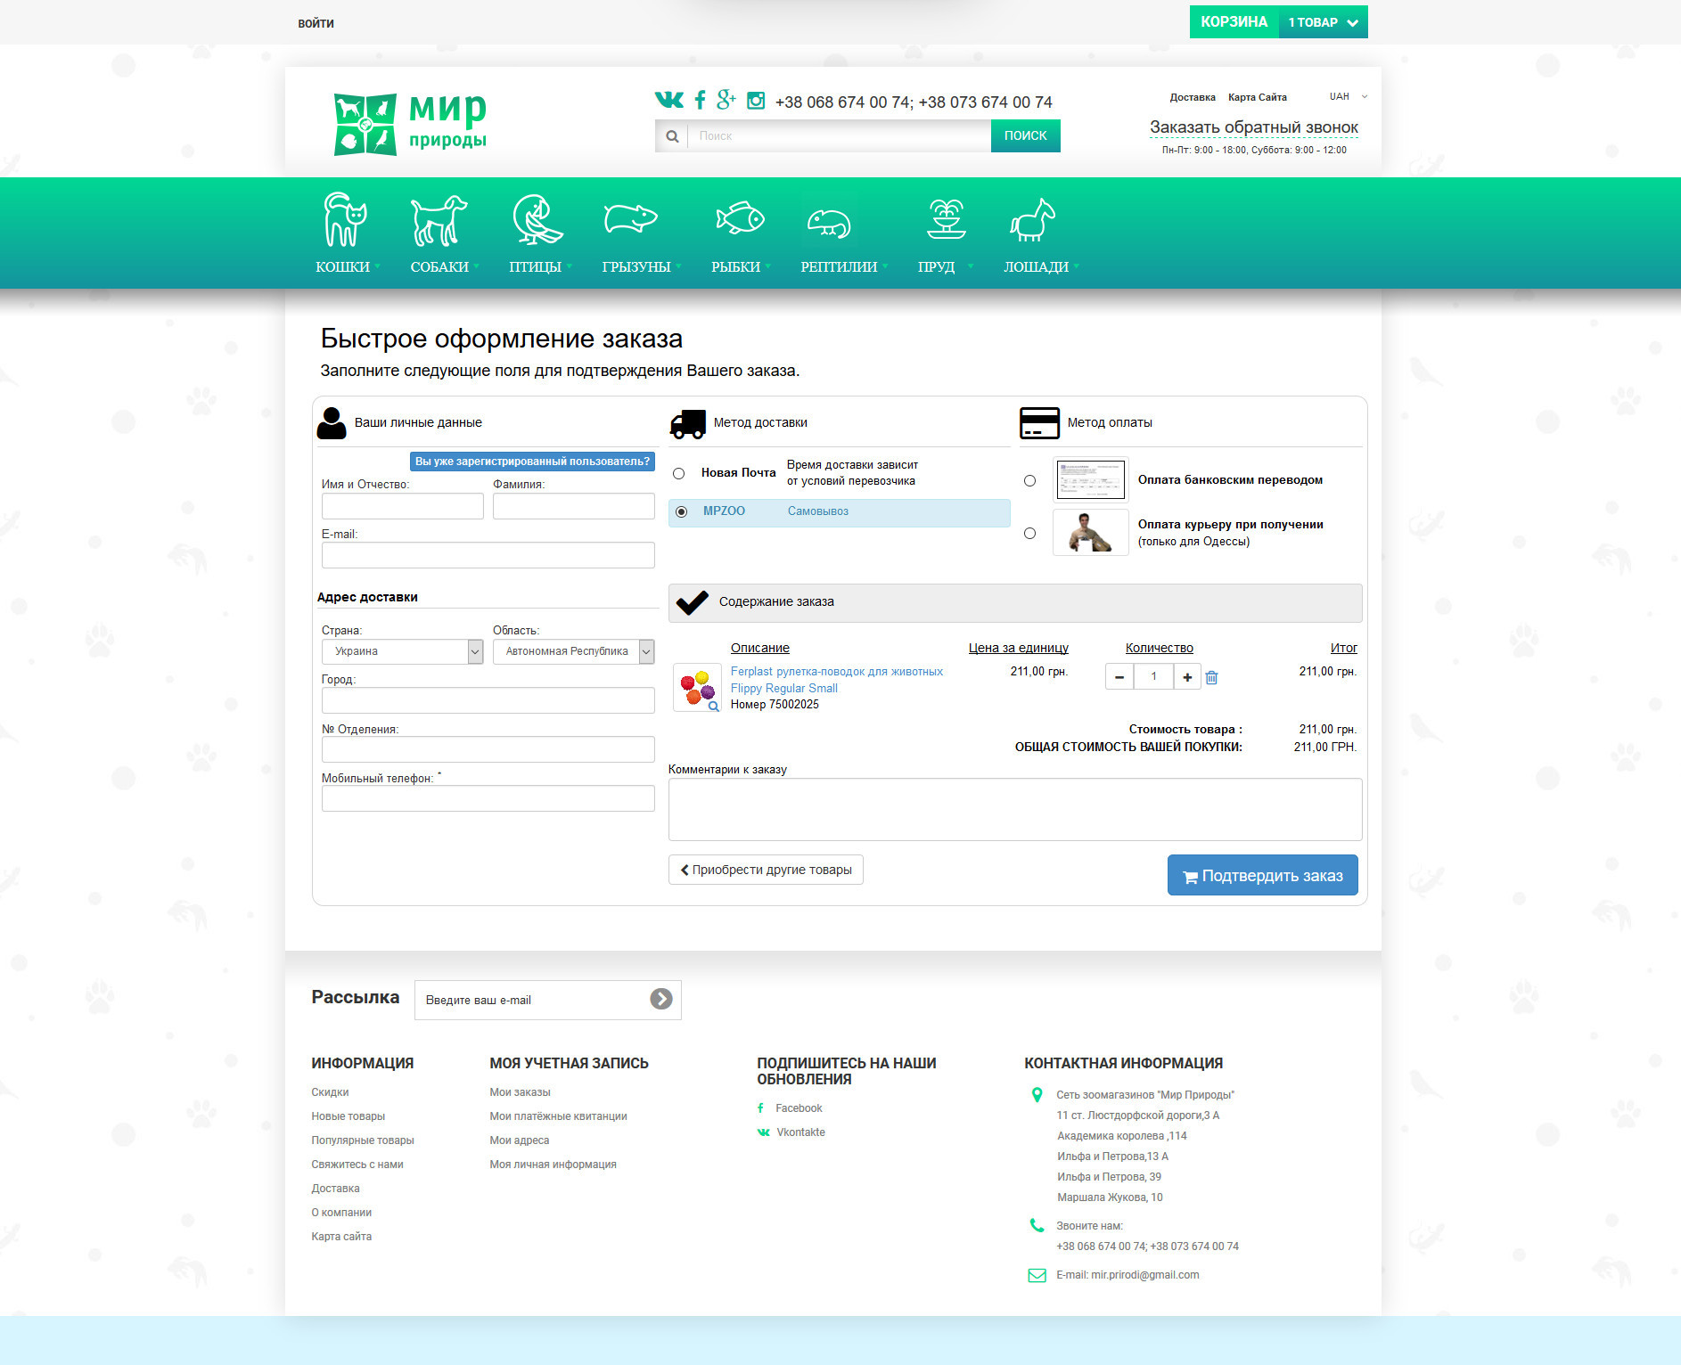Select courier payment on delivery option
The image size is (1681, 1365).
[1029, 534]
